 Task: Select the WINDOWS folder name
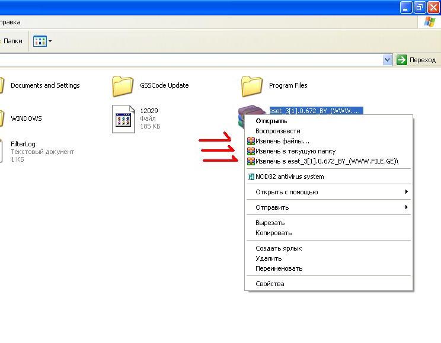point(26,118)
